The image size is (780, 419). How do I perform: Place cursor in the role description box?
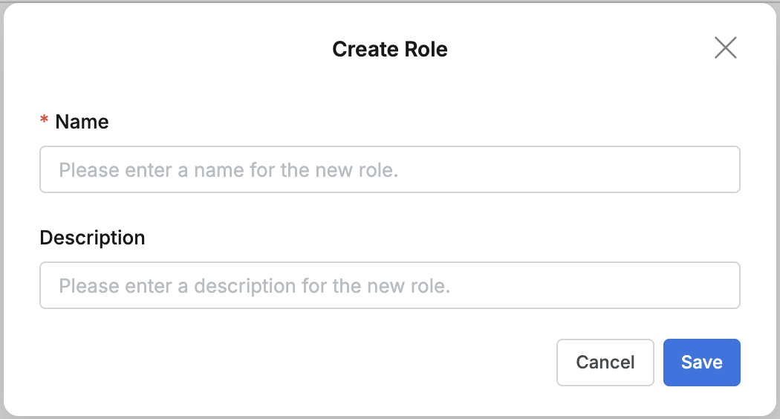[x=389, y=285]
